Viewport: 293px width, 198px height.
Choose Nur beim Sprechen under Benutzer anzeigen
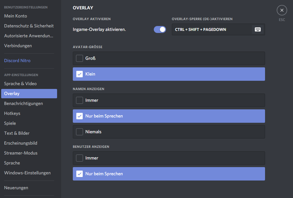pos(169,174)
